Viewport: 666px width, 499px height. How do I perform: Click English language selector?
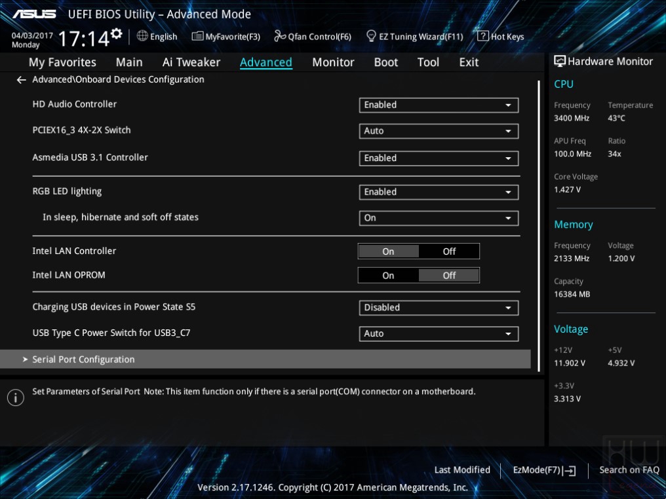click(157, 37)
